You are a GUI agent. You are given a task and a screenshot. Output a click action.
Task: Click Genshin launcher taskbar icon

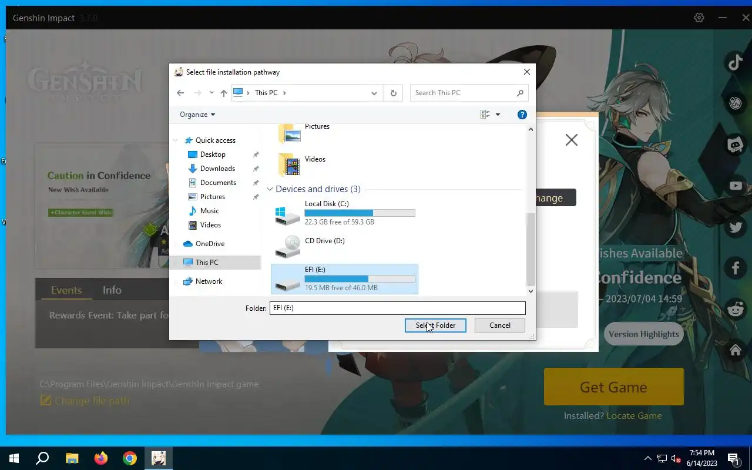click(x=159, y=458)
